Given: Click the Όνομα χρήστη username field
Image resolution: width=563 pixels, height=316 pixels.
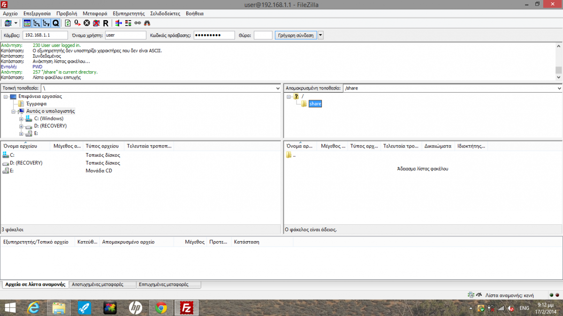Looking at the screenshot, I should 125,35.
